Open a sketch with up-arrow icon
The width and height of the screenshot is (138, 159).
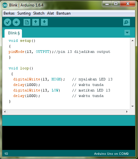[35, 22]
